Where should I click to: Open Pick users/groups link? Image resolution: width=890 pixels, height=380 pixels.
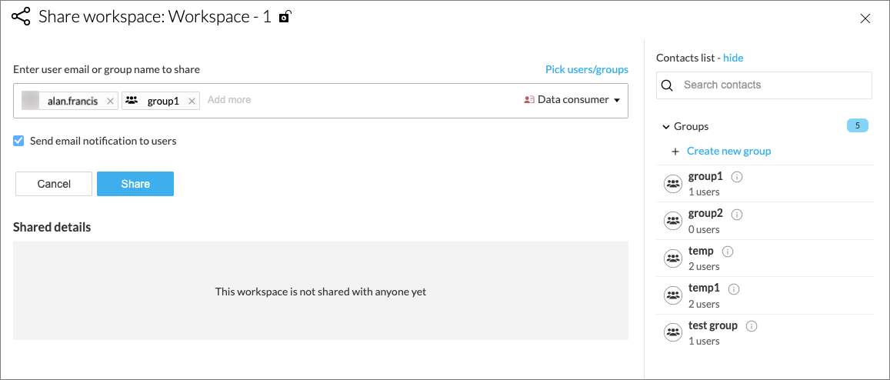pos(586,69)
